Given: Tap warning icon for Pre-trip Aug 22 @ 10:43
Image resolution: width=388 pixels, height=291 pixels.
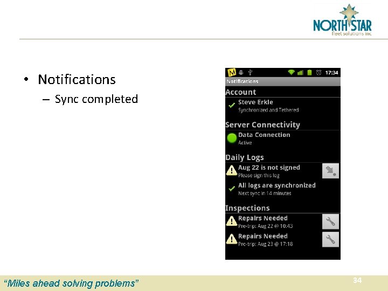Looking at the screenshot, I should pyautogui.click(x=232, y=221).
